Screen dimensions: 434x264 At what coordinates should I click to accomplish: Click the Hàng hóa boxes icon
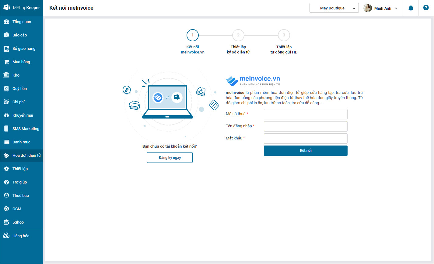[x=6, y=236]
